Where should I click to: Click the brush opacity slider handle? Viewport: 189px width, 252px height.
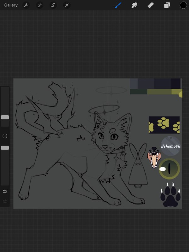pos(5,148)
